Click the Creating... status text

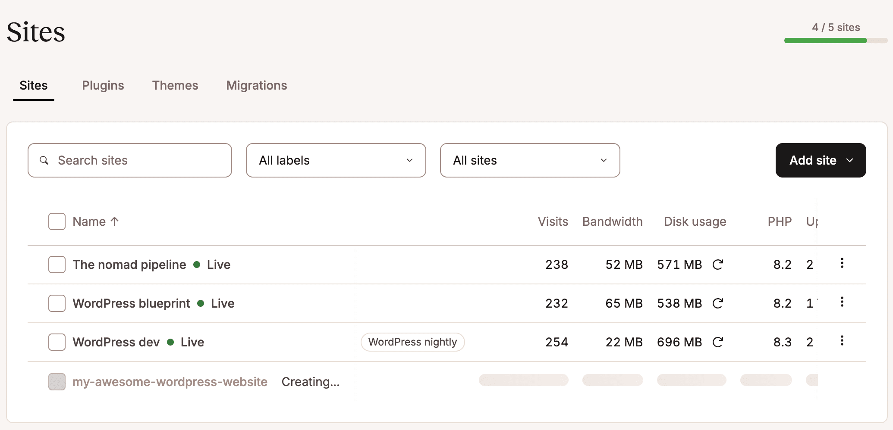point(311,382)
